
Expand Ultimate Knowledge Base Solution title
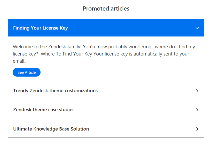pos(51,129)
